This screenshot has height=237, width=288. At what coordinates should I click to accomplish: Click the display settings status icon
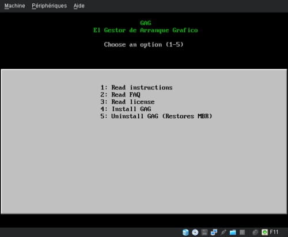point(242,232)
